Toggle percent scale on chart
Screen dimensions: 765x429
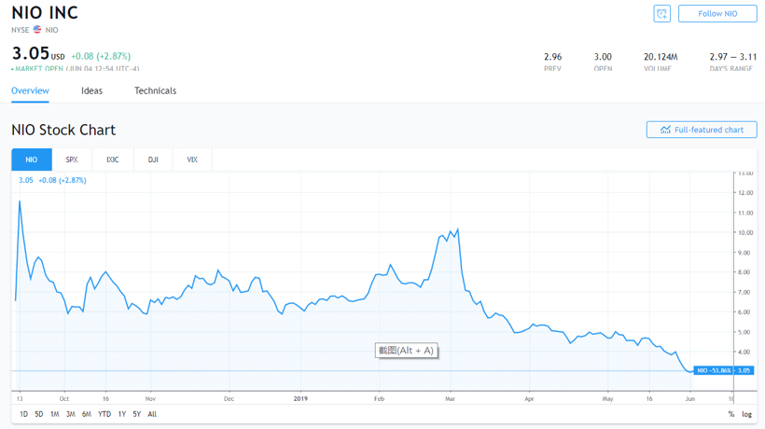[x=730, y=414]
